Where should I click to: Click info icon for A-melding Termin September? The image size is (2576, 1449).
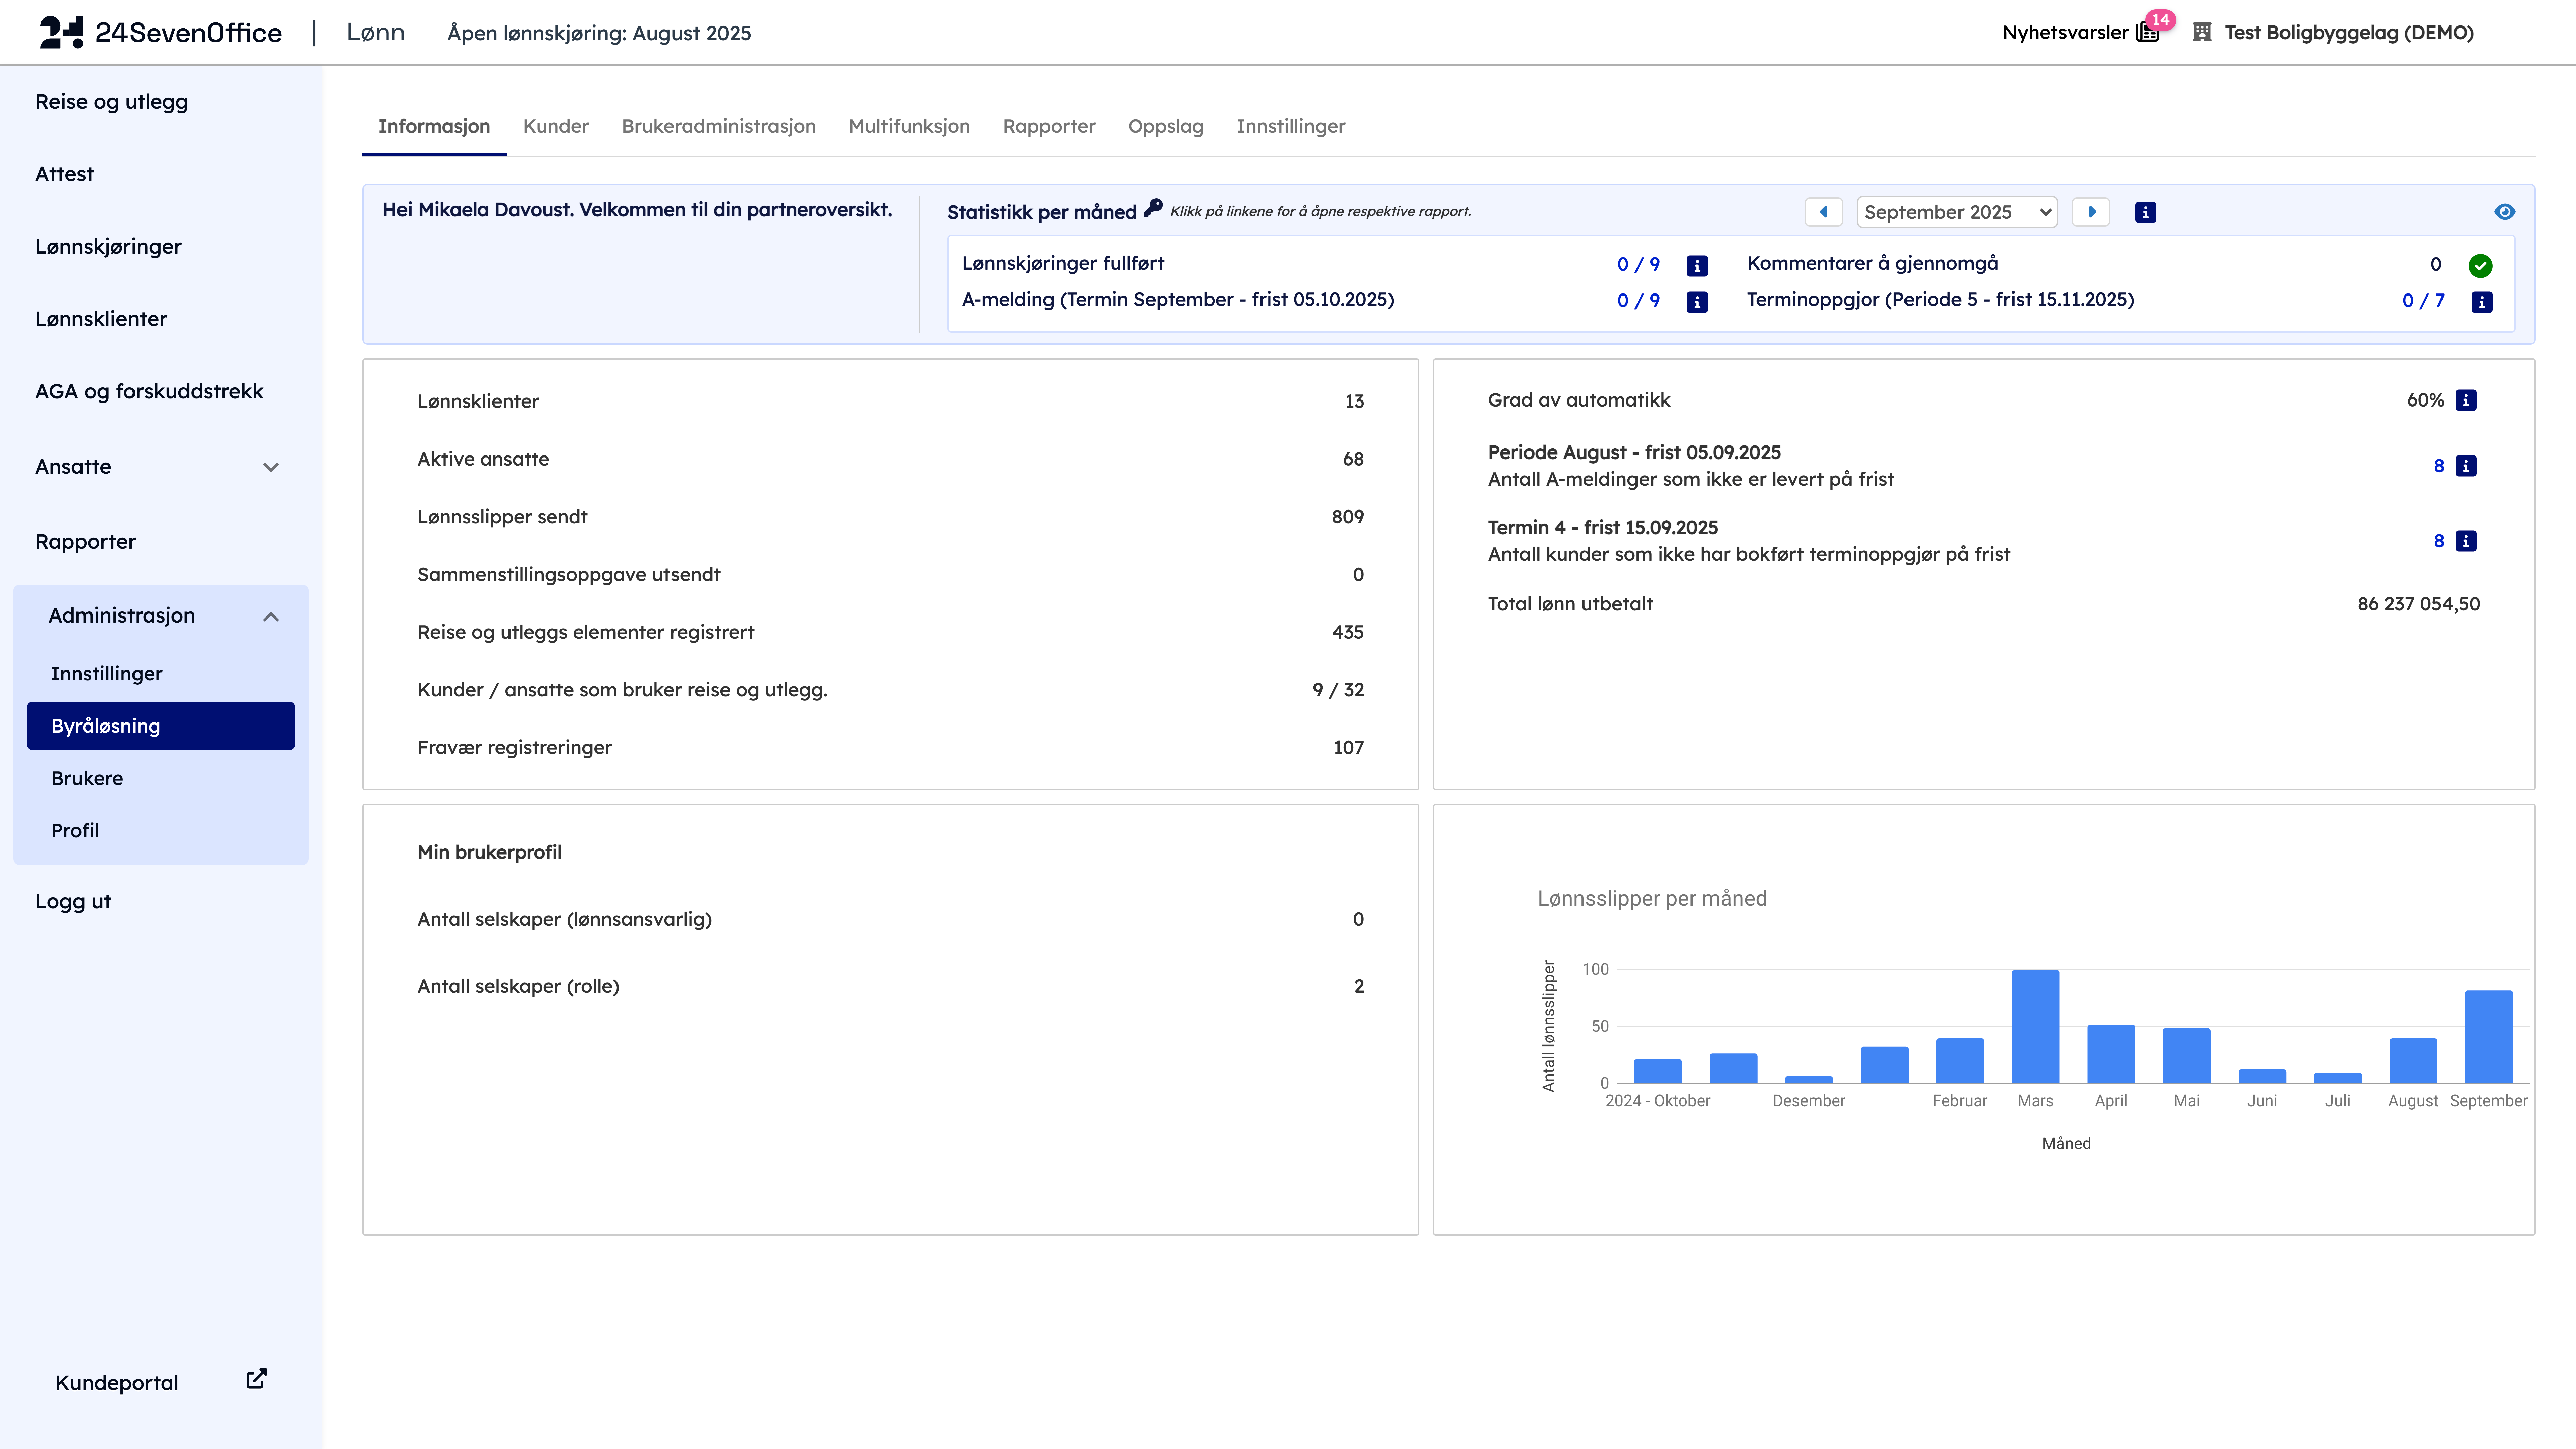(1697, 302)
